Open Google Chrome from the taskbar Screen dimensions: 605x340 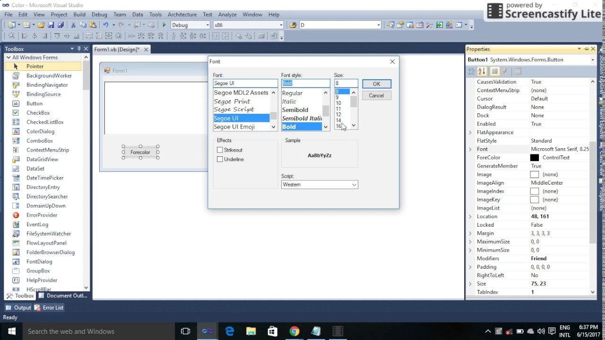[x=294, y=331]
